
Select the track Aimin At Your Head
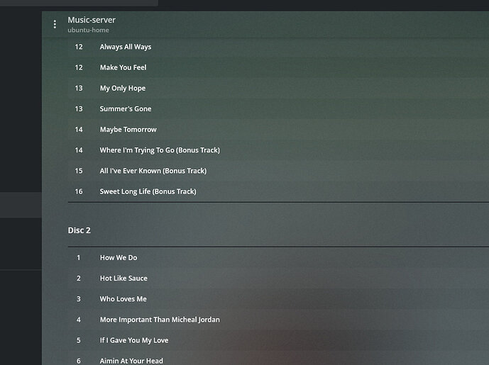(x=131, y=360)
